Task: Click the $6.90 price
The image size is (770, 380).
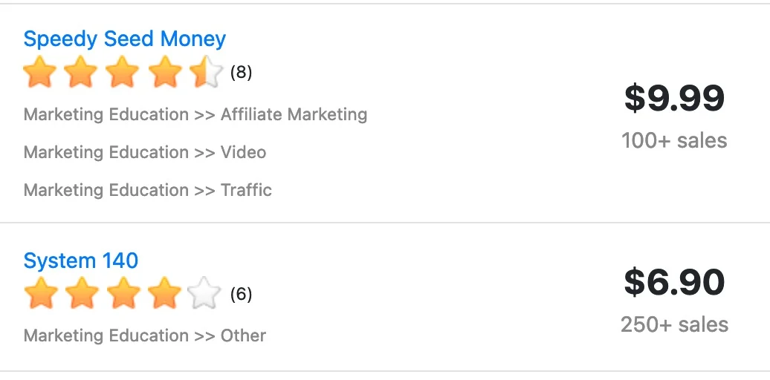Action: click(x=674, y=283)
